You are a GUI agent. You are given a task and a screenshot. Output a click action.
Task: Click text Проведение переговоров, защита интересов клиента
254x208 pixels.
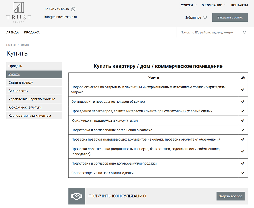(142, 111)
